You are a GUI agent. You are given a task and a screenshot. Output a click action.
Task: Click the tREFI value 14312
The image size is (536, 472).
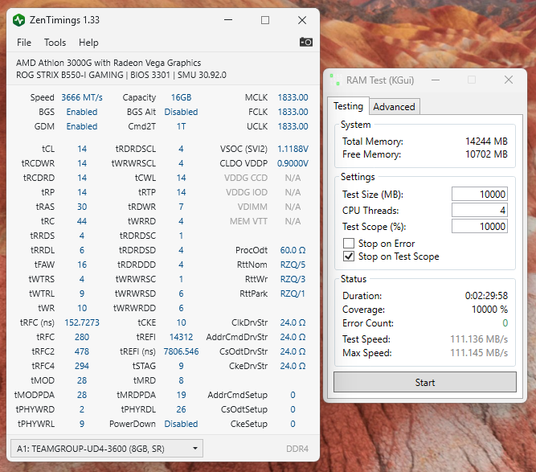pyautogui.click(x=181, y=337)
